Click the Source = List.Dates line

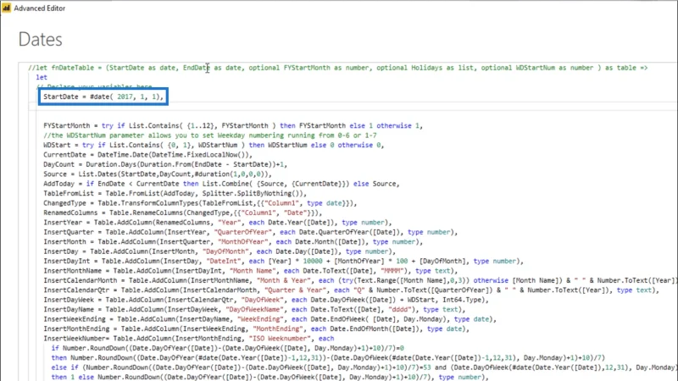(158, 174)
